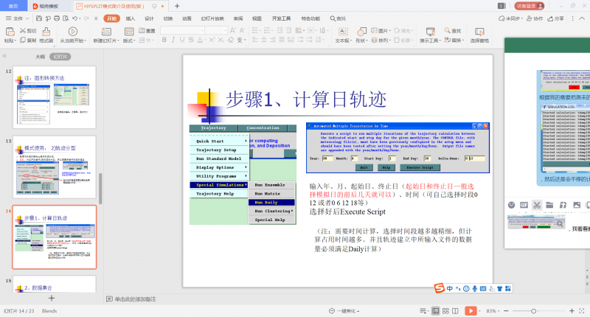Click the Save icon in quick access toolbar

click(x=38, y=18)
